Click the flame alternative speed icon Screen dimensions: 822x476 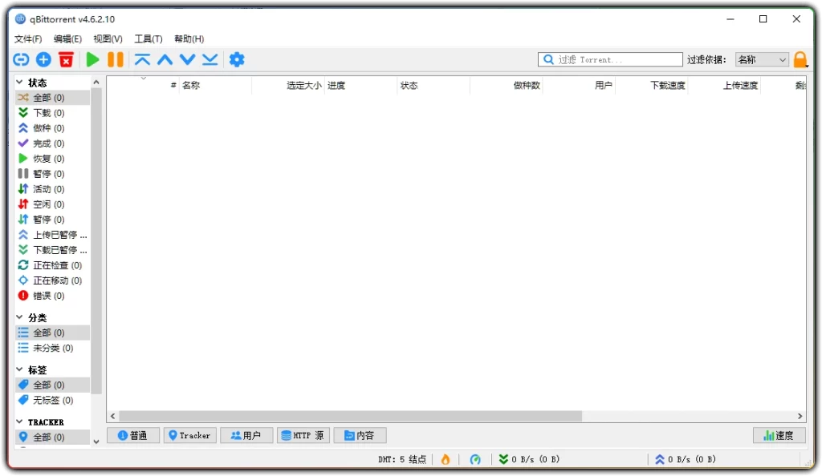click(x=446, y=458)
